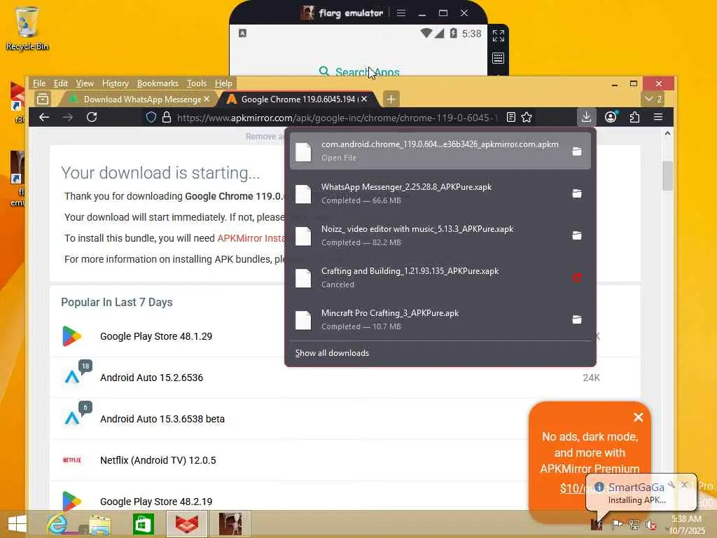Open flarg emulator hamburger menu
This screenshot has height=538, width=717.
pyautogui.click(x=401, y=13)
